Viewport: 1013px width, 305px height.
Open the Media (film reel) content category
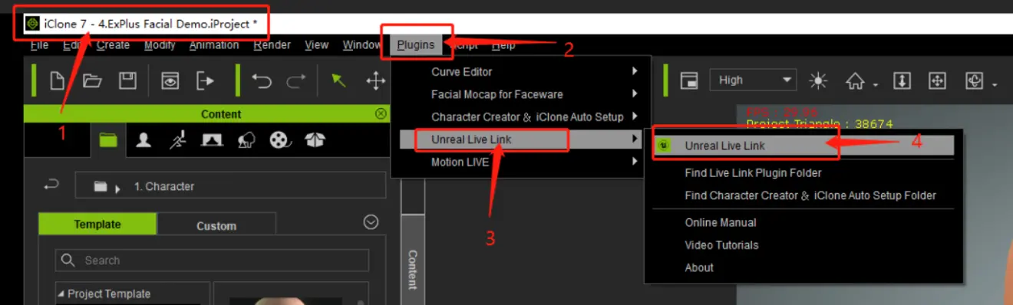click(x=280, y=140)
